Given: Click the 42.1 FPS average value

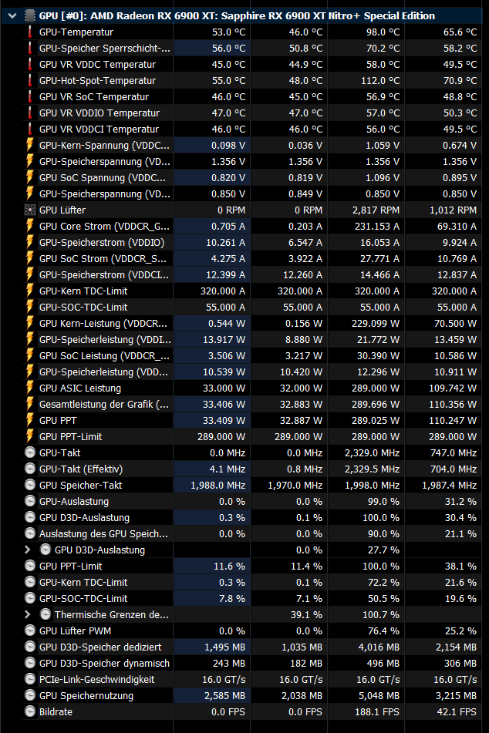Looking at the screenshot, I should 456,711.
